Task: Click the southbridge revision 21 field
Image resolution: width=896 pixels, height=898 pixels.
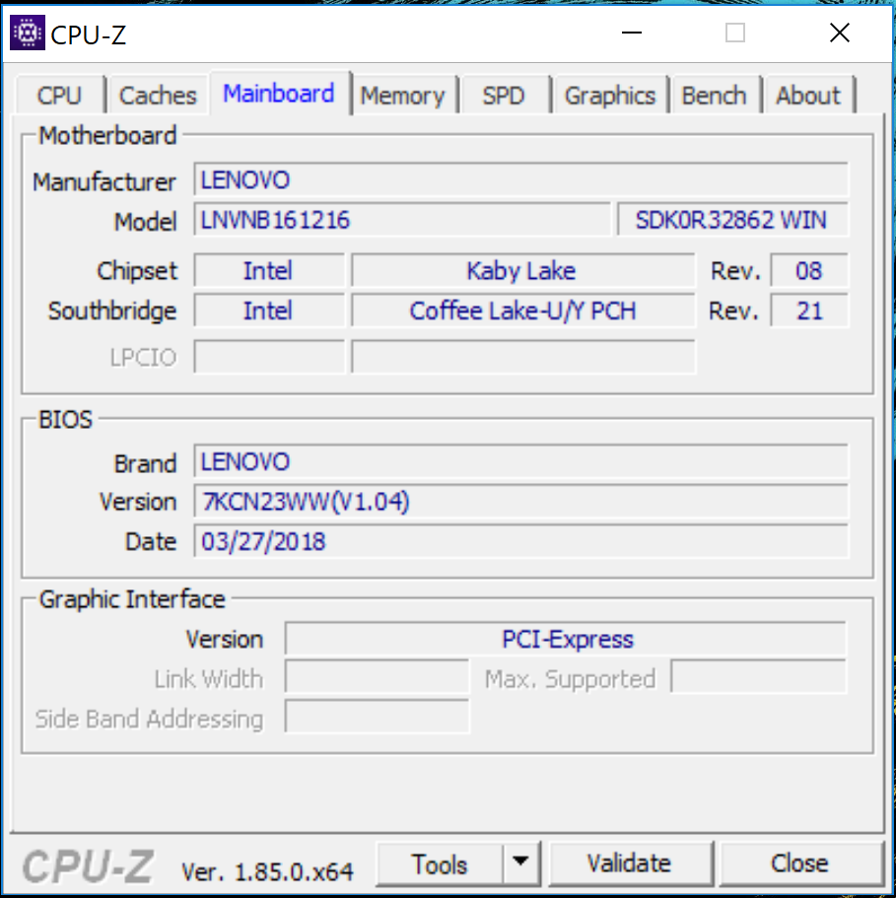Action: 809,311
